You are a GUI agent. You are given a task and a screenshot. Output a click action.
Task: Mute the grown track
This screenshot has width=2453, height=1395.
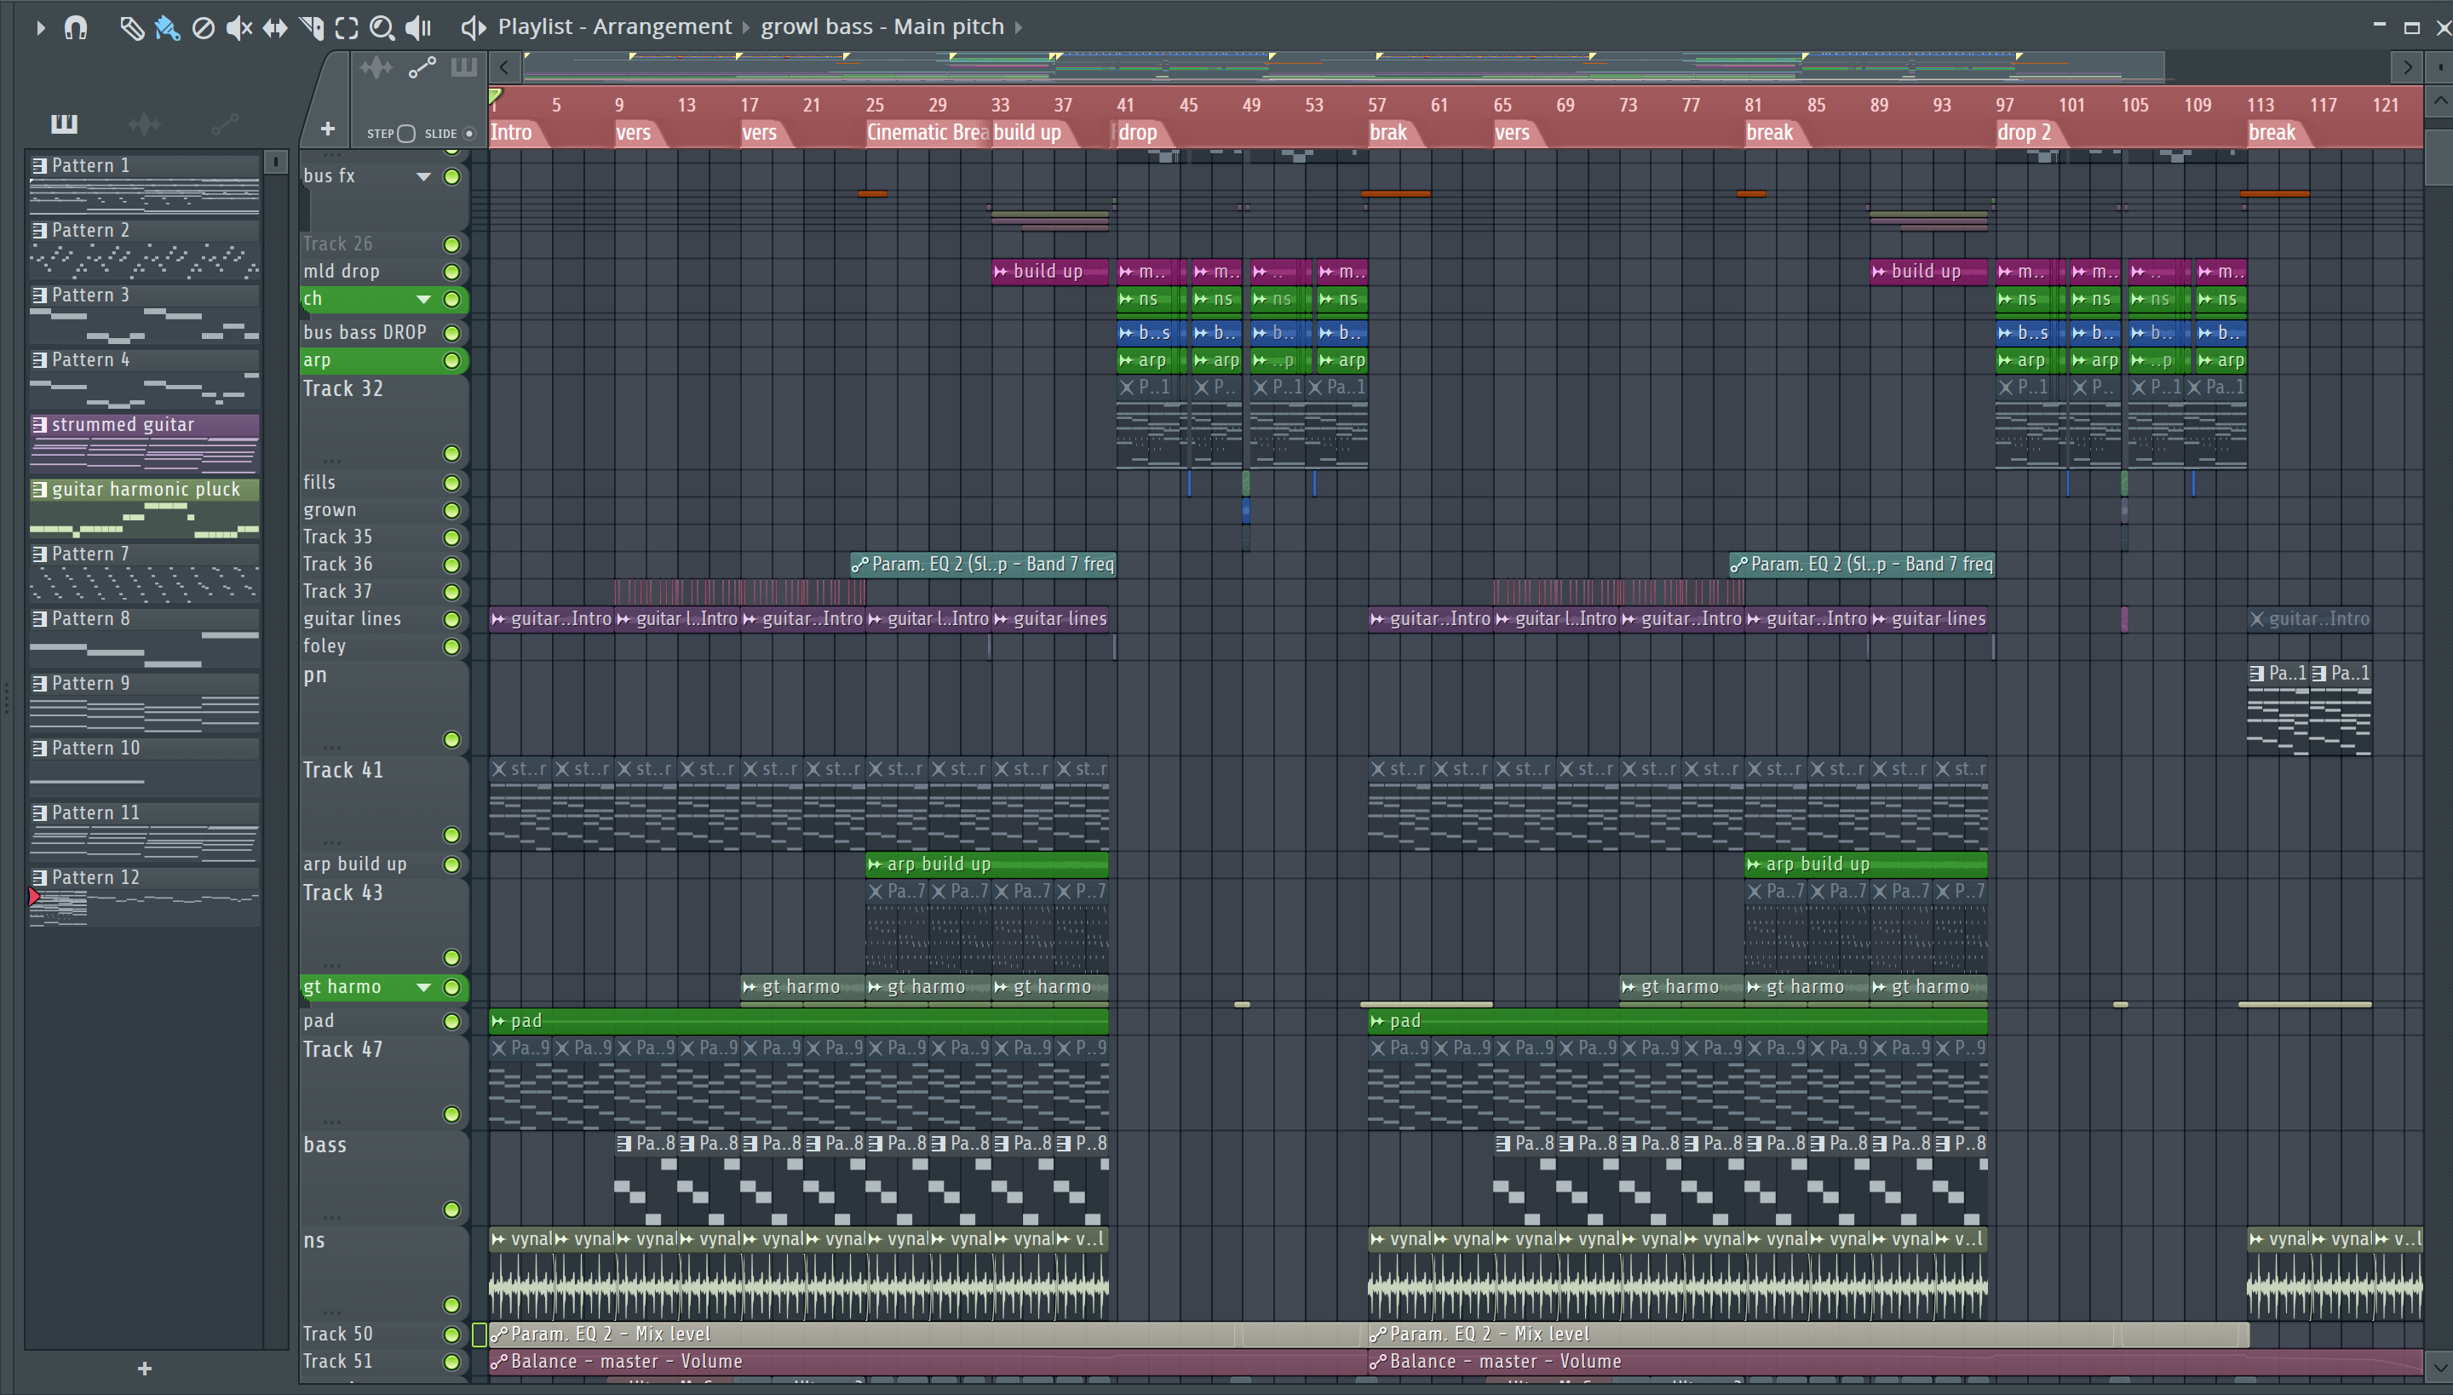point(451,511)
